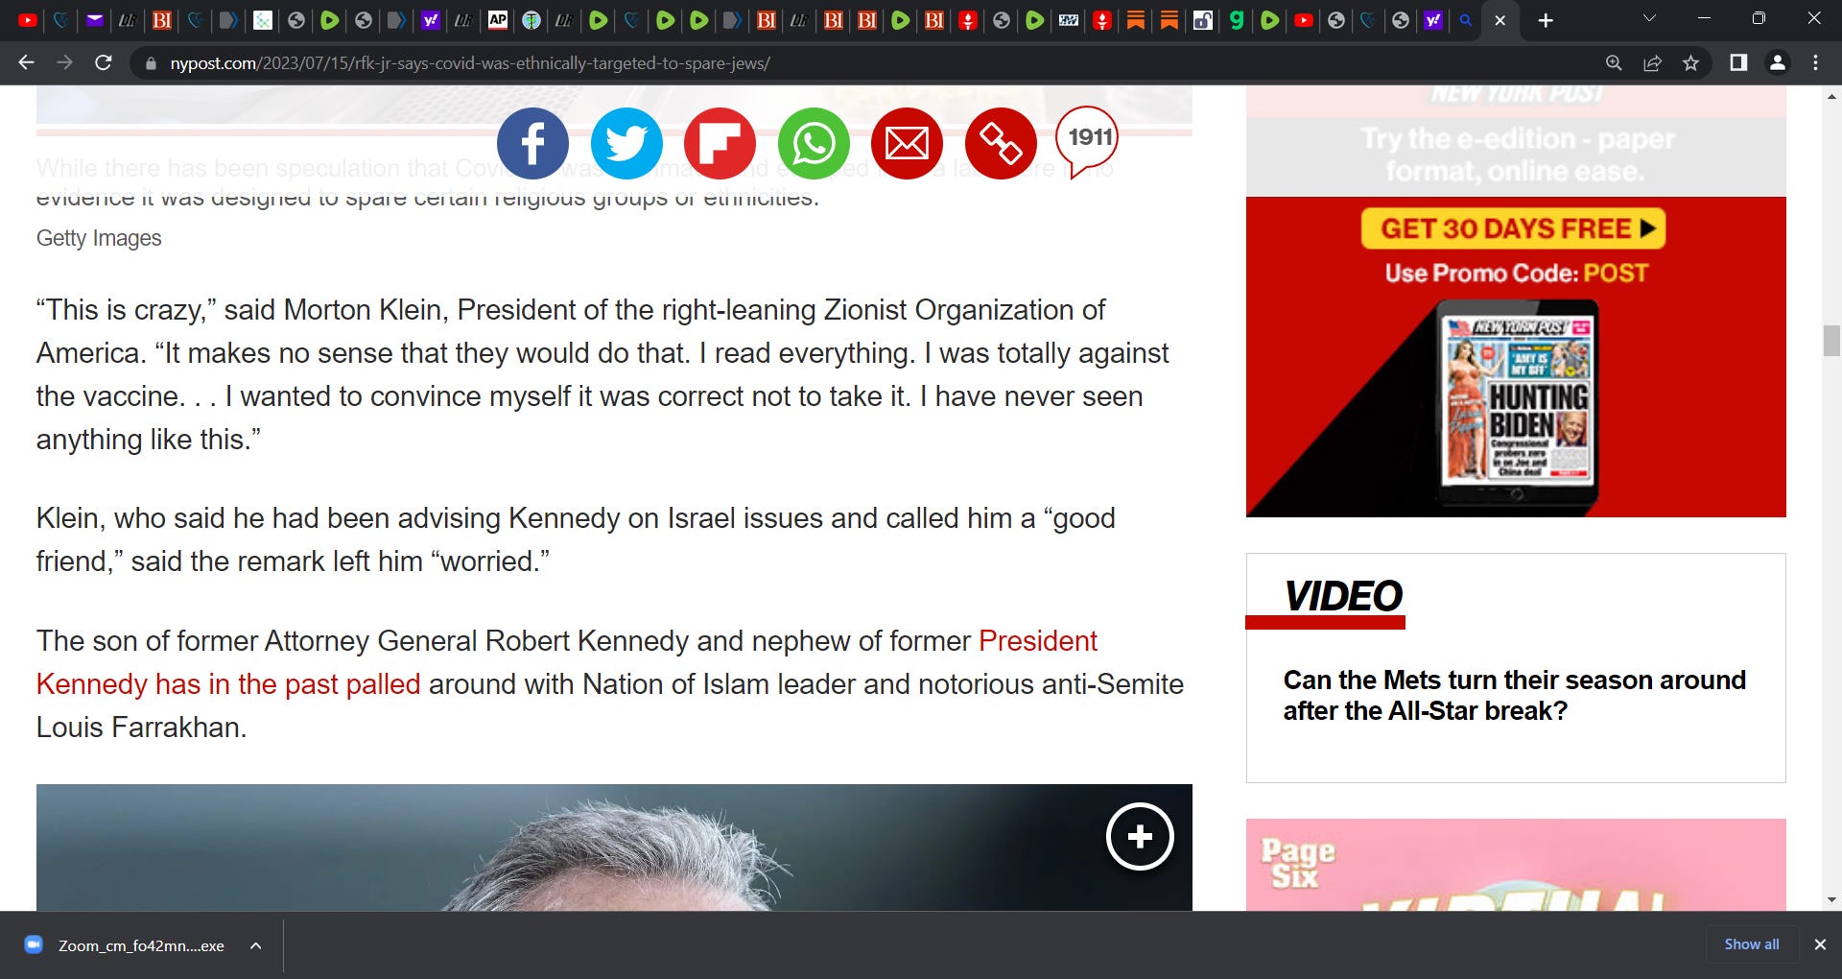Open the Page Six promo banner
1842x979 pixels.
pyautogui.click(x=1516, y=865)
